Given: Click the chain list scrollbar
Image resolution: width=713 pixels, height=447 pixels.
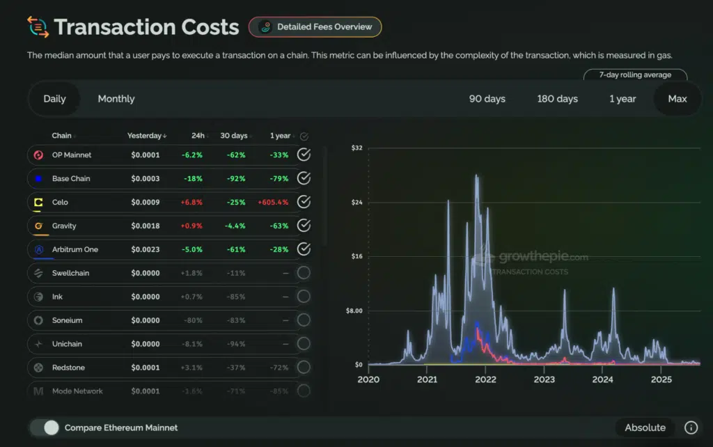Looking at the screenshot, I should 325,196.
